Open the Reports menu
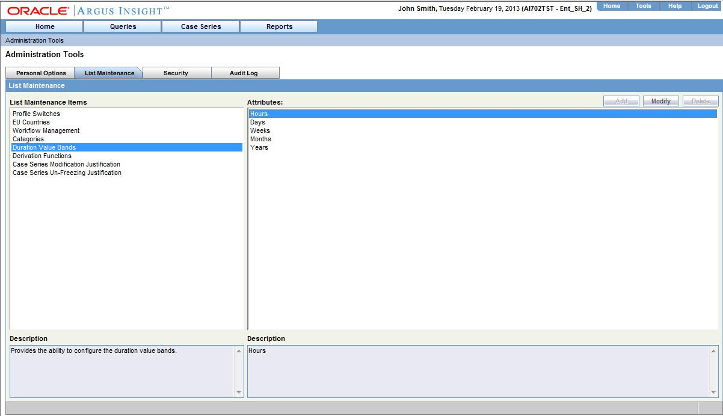Image resolution: width=723 pixels, height=416 pixels. (279, 26)
